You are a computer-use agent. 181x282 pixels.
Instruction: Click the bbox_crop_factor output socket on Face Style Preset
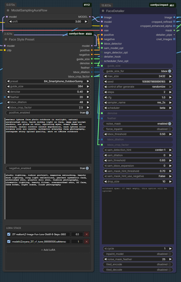click(92, 77)
